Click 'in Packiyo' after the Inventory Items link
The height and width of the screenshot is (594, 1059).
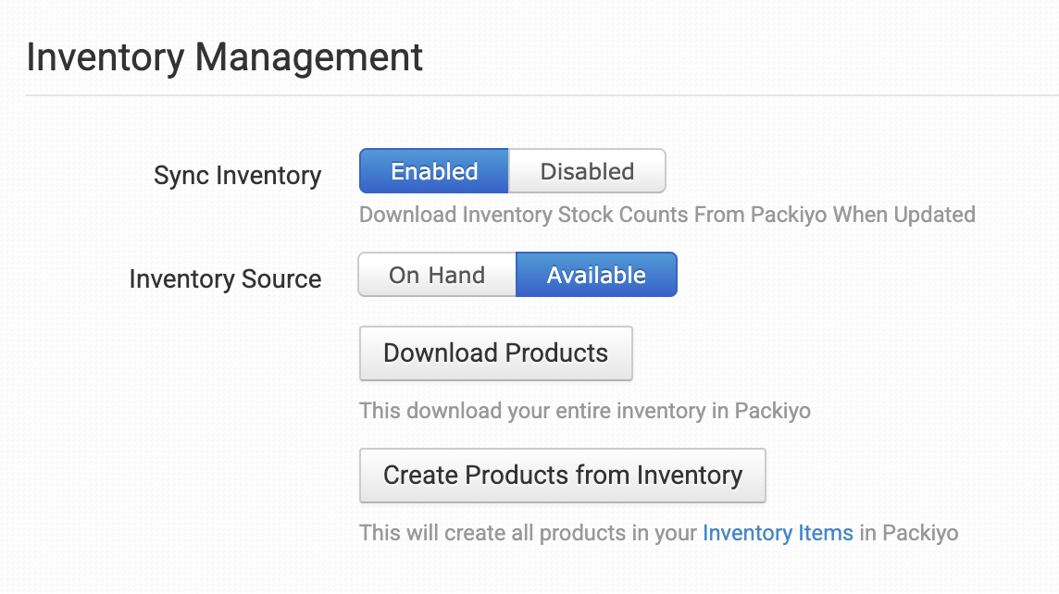pyautogui.click(x=908, y=533)
